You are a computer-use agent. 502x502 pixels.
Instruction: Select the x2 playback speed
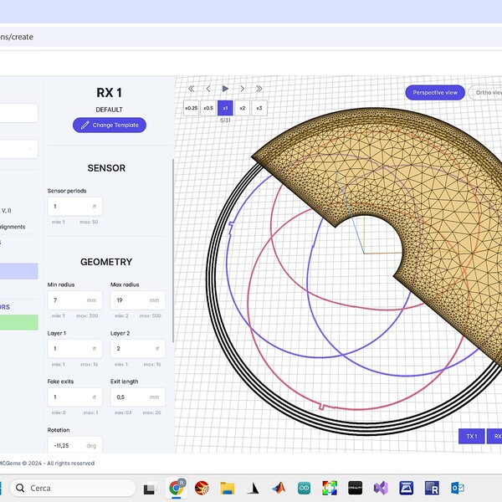(x=243, y=108)
